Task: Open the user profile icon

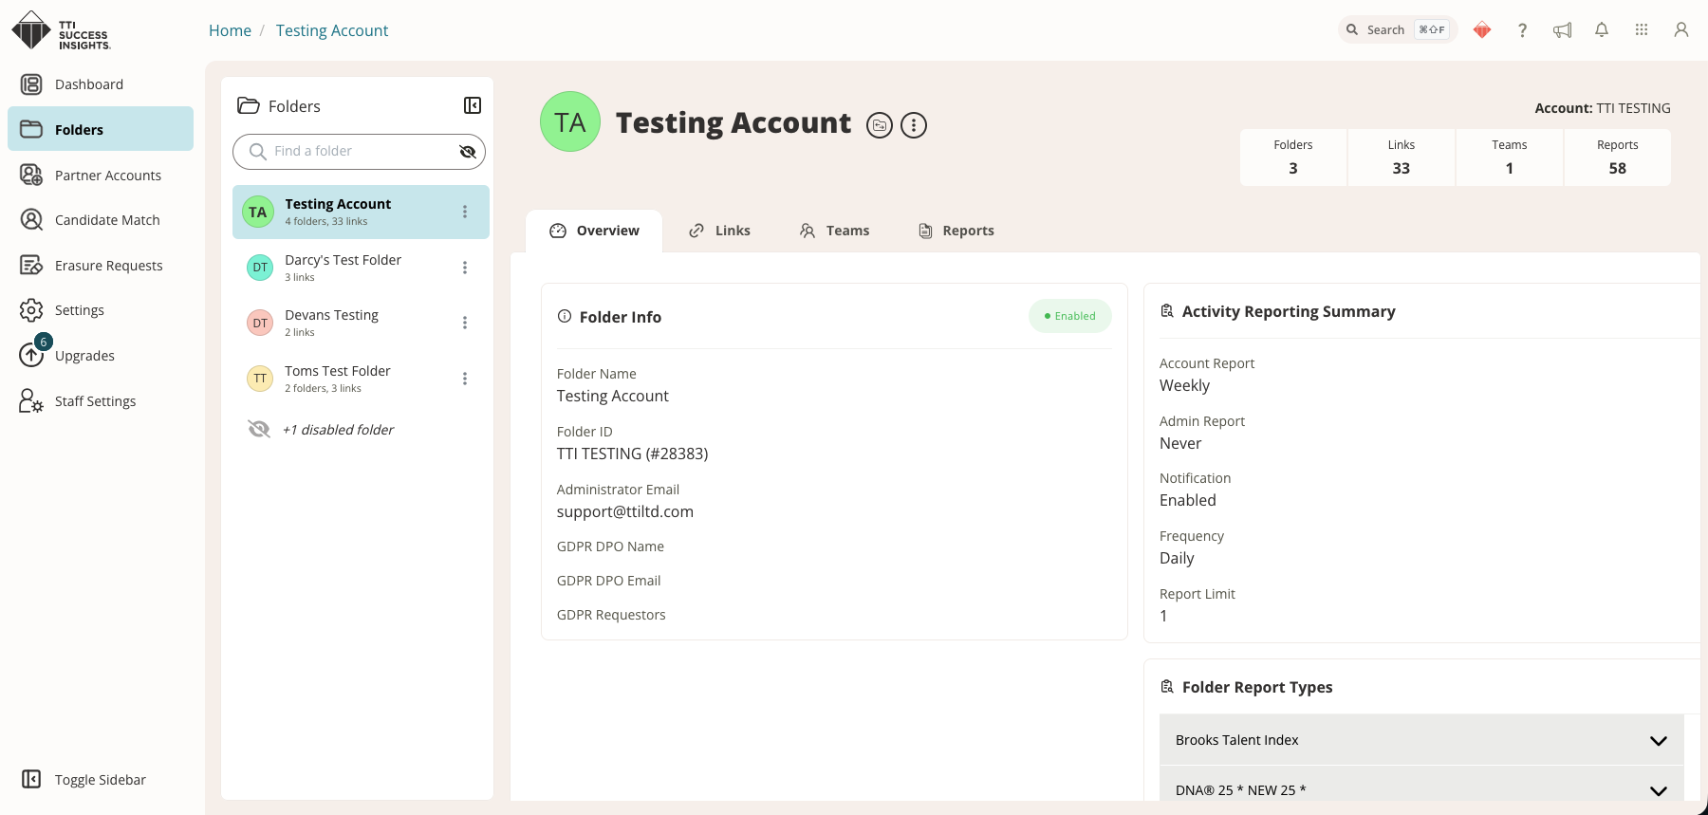Action: point(1681,30)
